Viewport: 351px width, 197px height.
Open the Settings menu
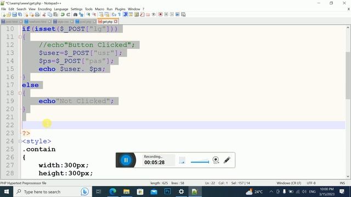76,9
